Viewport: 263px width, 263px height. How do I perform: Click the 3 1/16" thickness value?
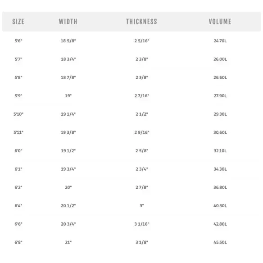142,224
